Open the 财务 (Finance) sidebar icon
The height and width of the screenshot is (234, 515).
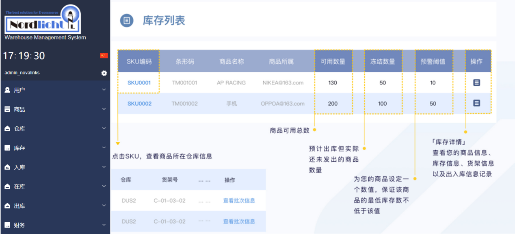pos(7,225)
